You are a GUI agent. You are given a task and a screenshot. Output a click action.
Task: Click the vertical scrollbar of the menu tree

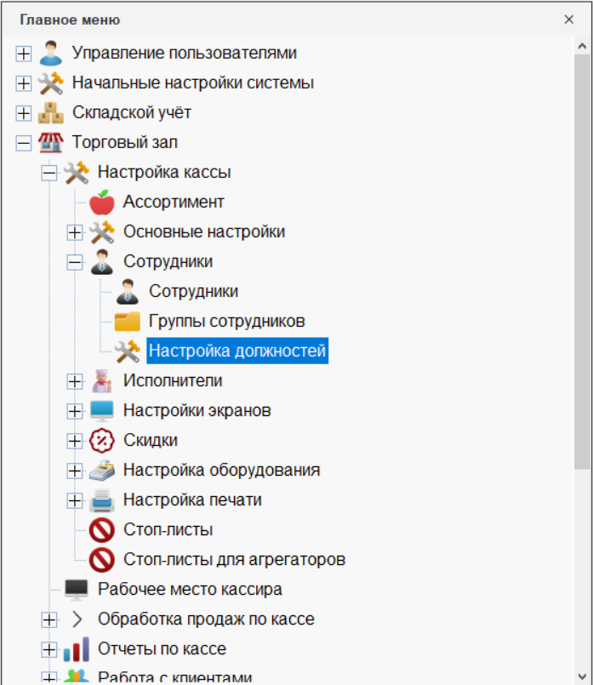click(x=582, y=255)
